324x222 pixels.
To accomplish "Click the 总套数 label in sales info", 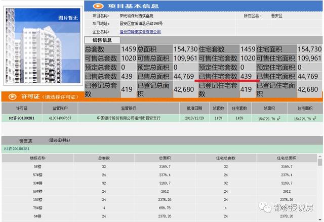I will pos(95,49).
